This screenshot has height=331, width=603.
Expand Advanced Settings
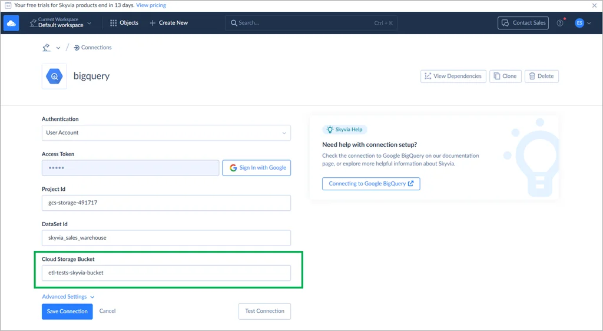pyautogui.click(x=68, y=297)
